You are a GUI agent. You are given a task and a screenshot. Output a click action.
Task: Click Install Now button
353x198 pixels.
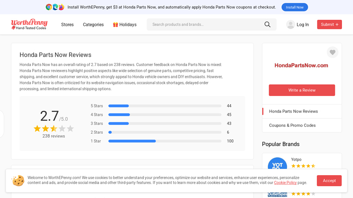click(x=294, y=7)
